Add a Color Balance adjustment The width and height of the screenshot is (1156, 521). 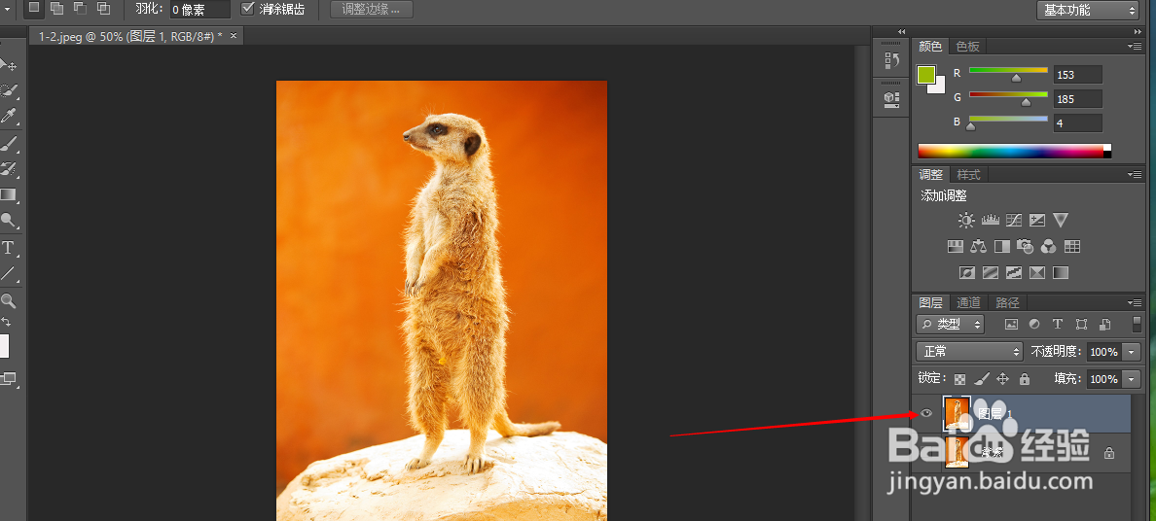(x=978, y=246)
